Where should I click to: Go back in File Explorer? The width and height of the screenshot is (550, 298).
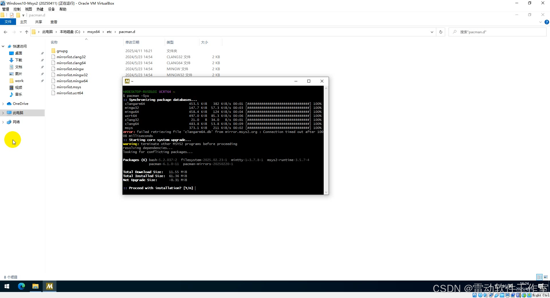[x=5, y=32]
